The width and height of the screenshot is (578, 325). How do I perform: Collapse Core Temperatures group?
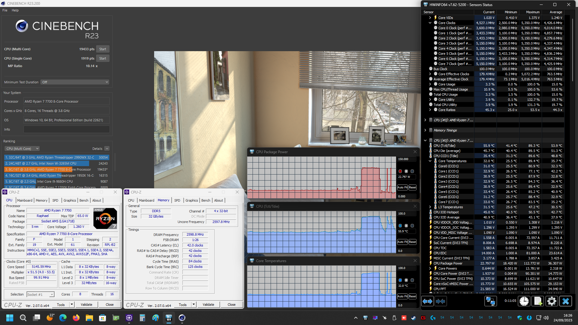coord(430,161)
